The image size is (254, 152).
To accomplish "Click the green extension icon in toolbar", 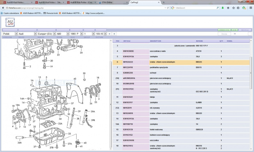I will (x=244, y=8).
